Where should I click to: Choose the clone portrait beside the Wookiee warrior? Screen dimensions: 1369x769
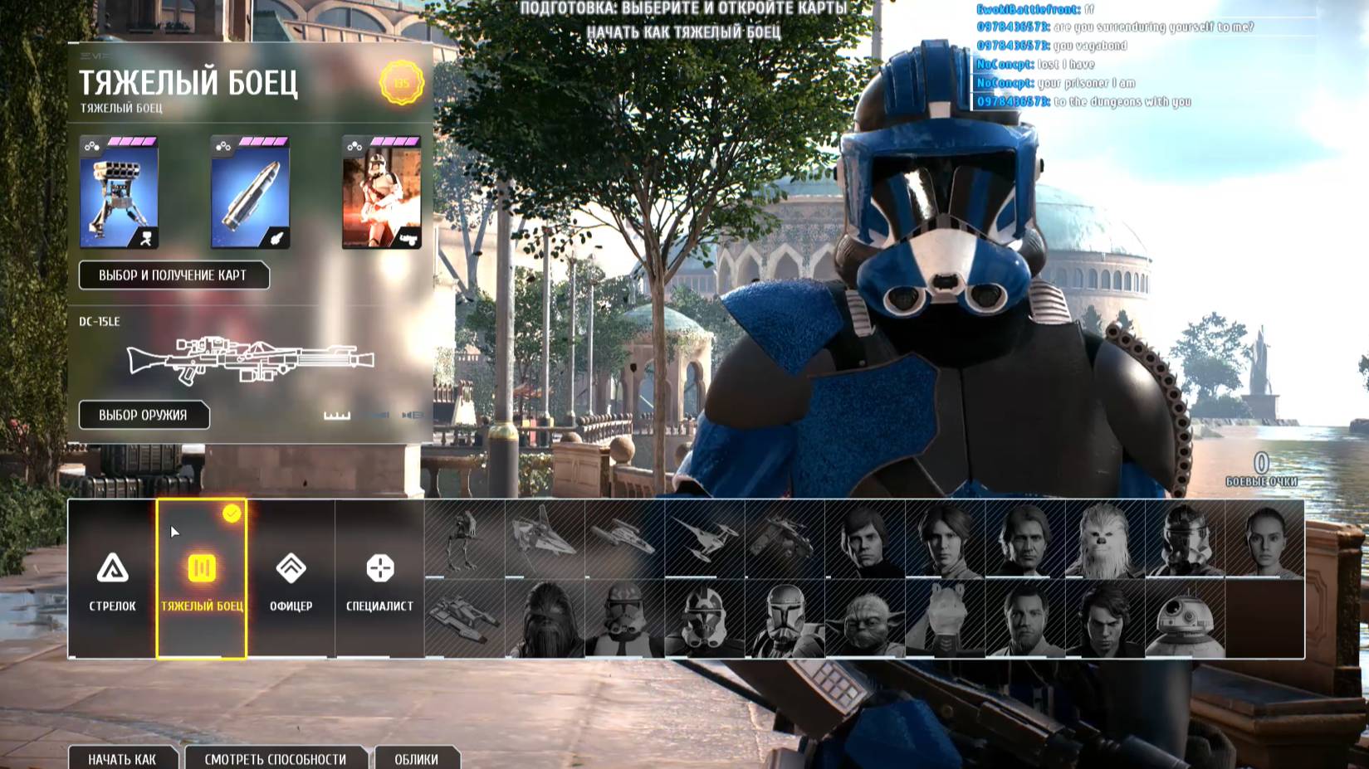pyautogui.click(x=624, y=619)
